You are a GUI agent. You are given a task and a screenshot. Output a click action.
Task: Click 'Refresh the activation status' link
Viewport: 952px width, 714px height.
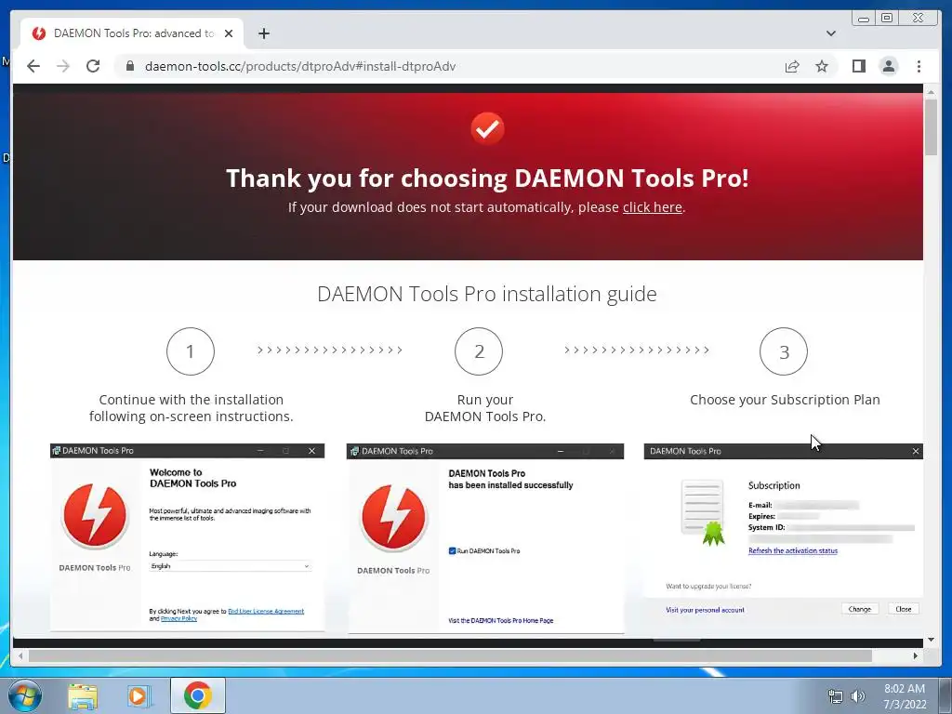(793, 550)
